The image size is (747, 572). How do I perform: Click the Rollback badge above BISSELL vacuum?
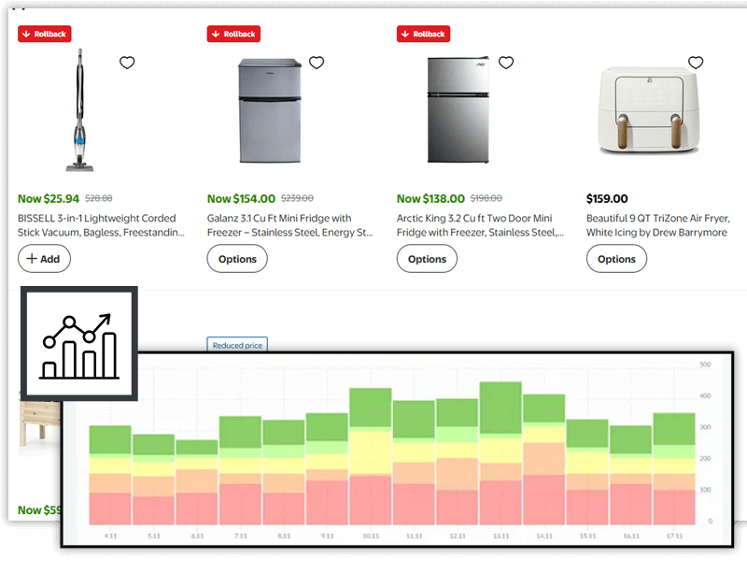tap(45, 34)
